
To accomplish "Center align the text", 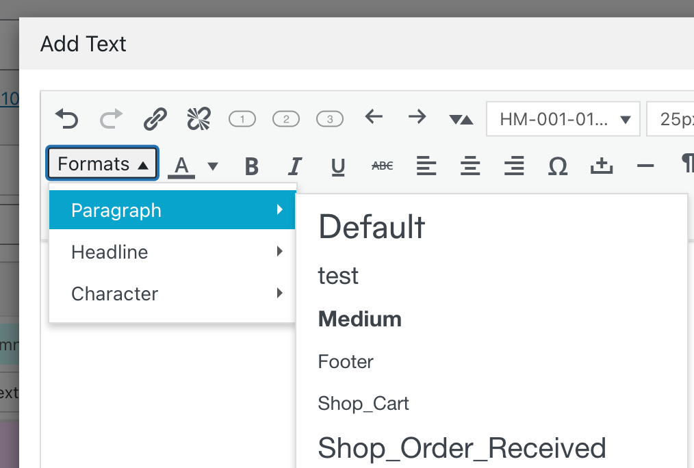I will point(470,166).
